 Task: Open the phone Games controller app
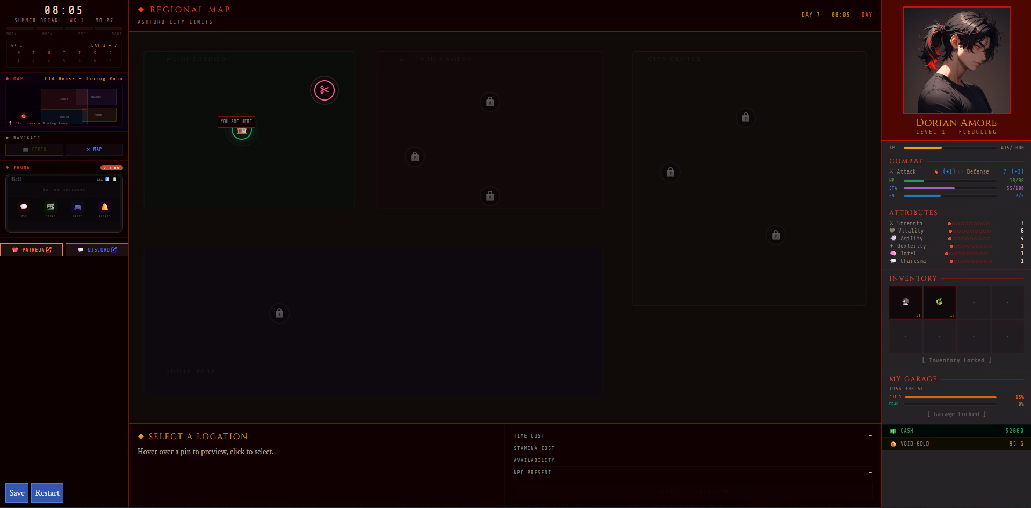point(78,207)
